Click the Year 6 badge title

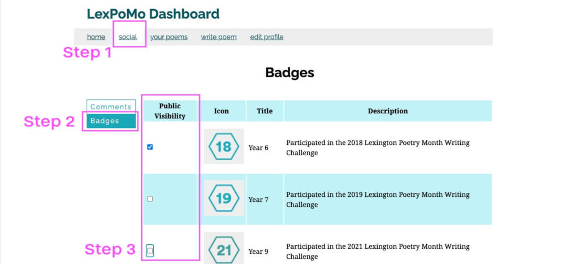tap(258, 148)
